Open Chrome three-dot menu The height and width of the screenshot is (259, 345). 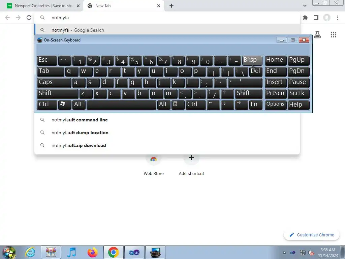[x=338, y=18]
